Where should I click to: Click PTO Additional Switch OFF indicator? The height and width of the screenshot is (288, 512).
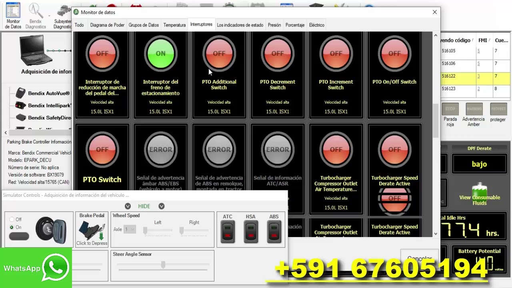pos(219,53)
